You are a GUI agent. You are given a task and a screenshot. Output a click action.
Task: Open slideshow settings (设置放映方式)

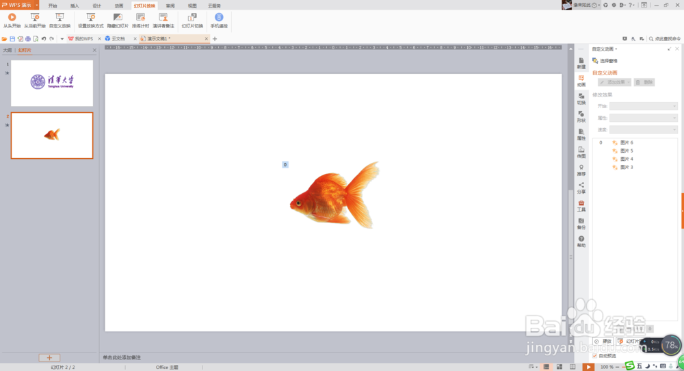91,21
